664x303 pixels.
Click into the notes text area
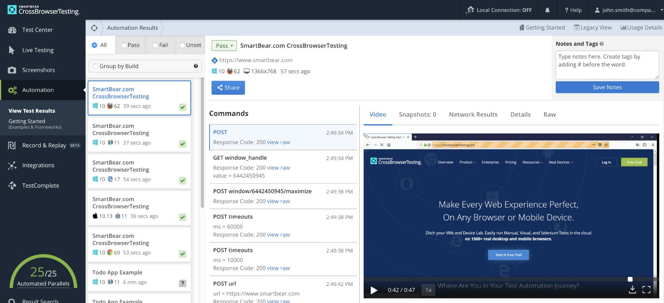tap(607, 65)
